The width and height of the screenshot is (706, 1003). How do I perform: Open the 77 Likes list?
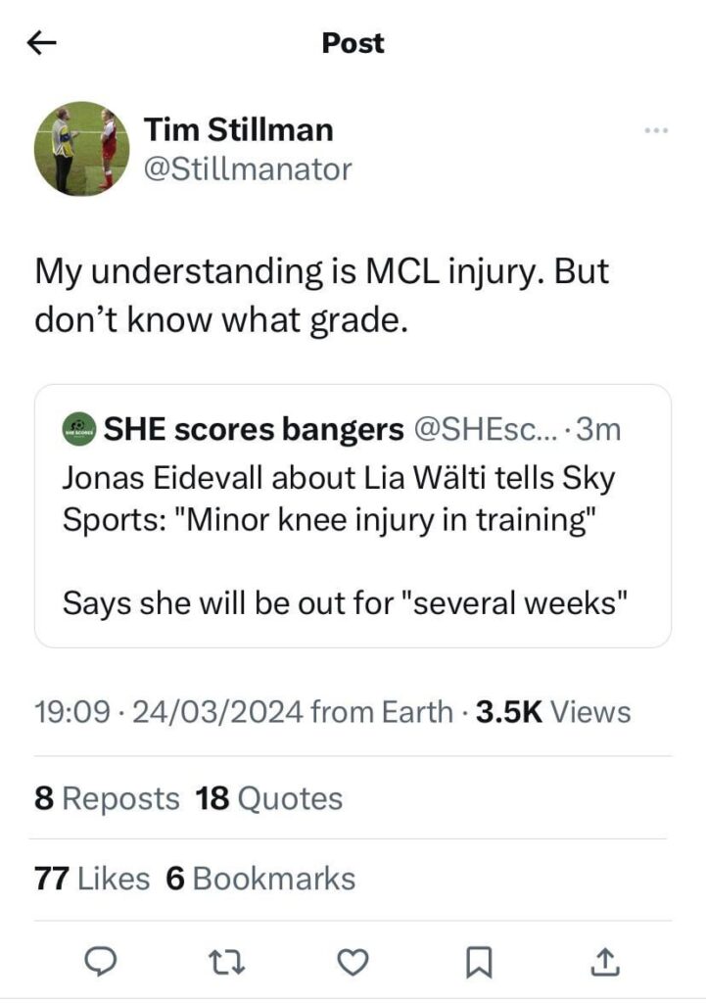[91, 879]
